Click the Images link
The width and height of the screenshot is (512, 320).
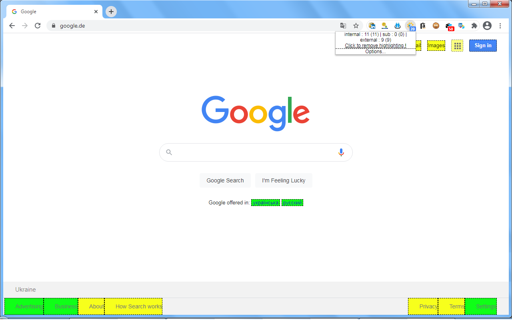[436, 46]
